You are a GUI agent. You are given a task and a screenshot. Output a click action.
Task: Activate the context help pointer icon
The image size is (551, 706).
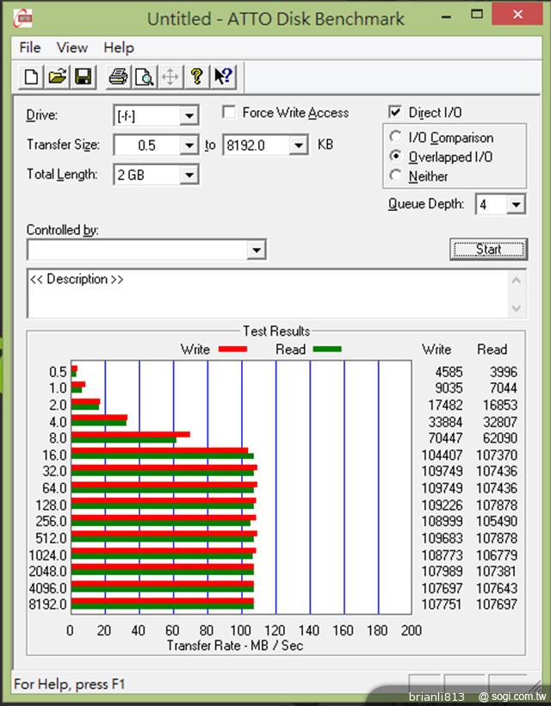[222, 77]
